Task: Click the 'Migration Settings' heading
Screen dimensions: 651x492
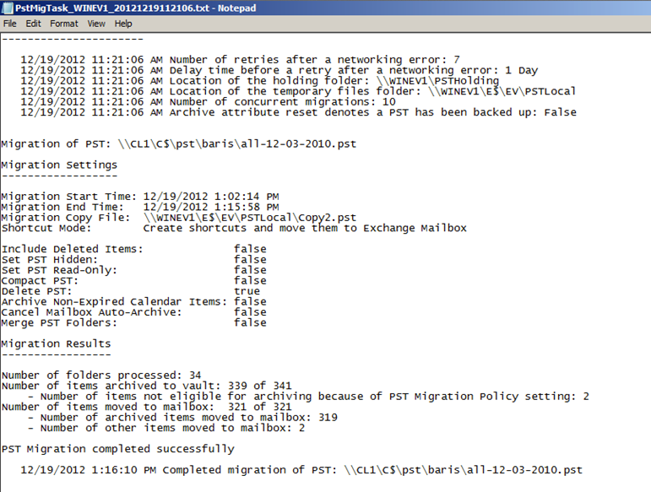Action: tap(59, 165)
